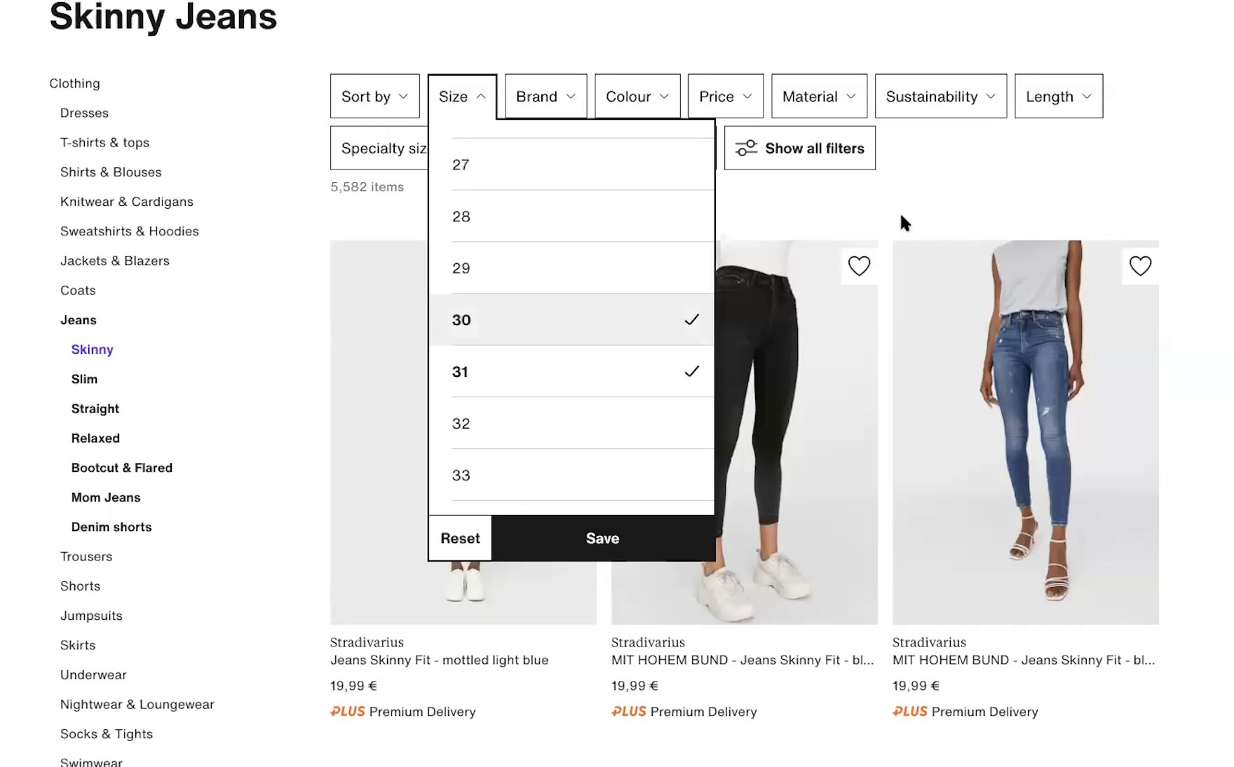Click the filter sliders icon beside Show all filters
Image resolution: width=1234 pixels, height=767 pixels.
[x=746, y=148]
